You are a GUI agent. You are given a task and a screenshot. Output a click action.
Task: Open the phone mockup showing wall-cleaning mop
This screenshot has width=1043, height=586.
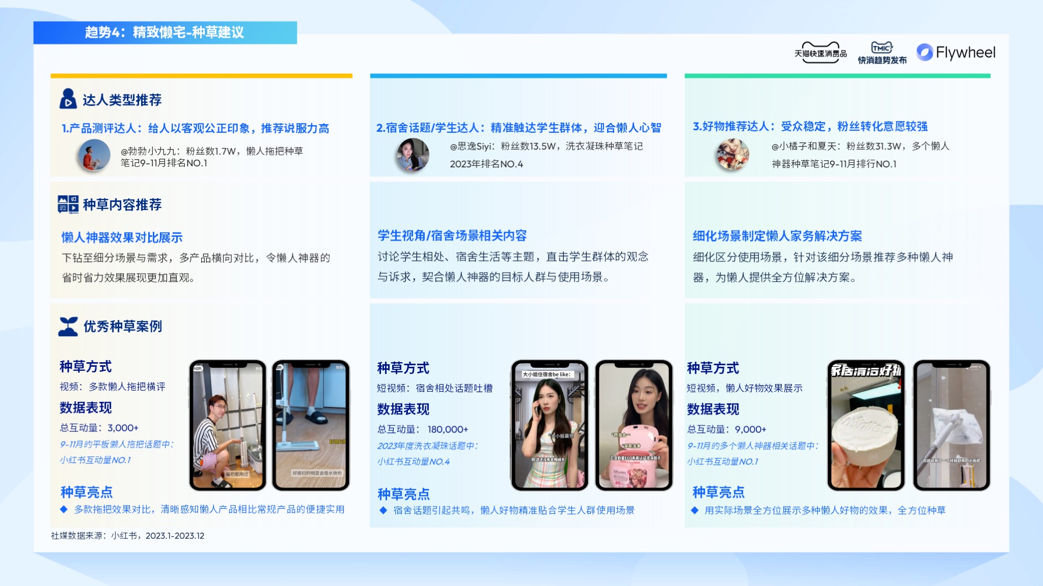(x=951, y=425)
